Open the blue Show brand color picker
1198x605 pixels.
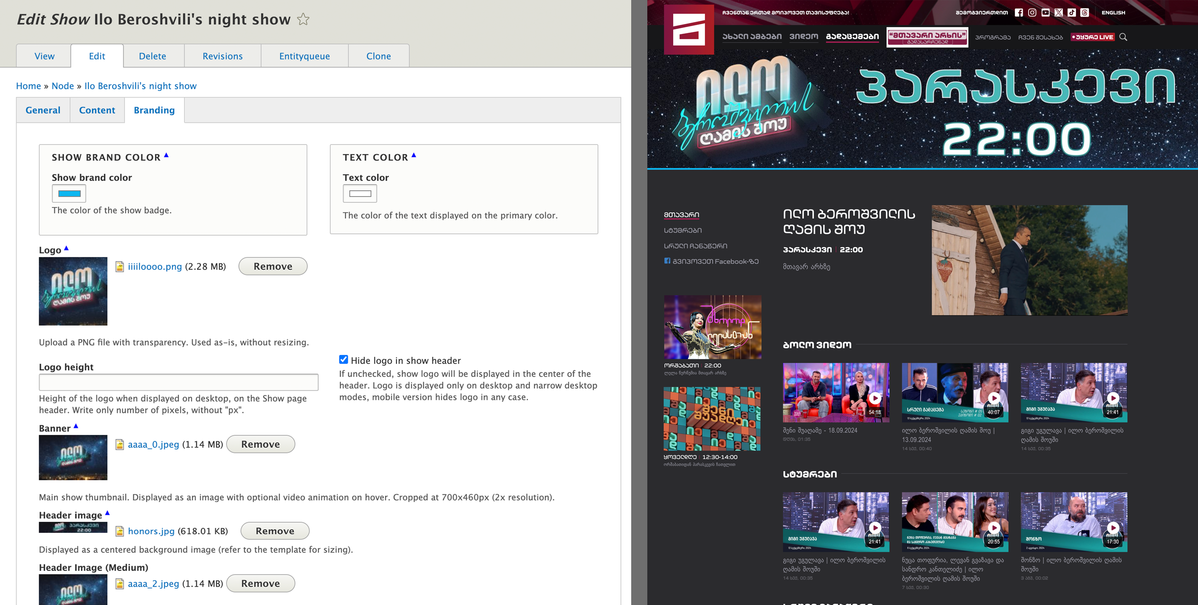point(69,193)
